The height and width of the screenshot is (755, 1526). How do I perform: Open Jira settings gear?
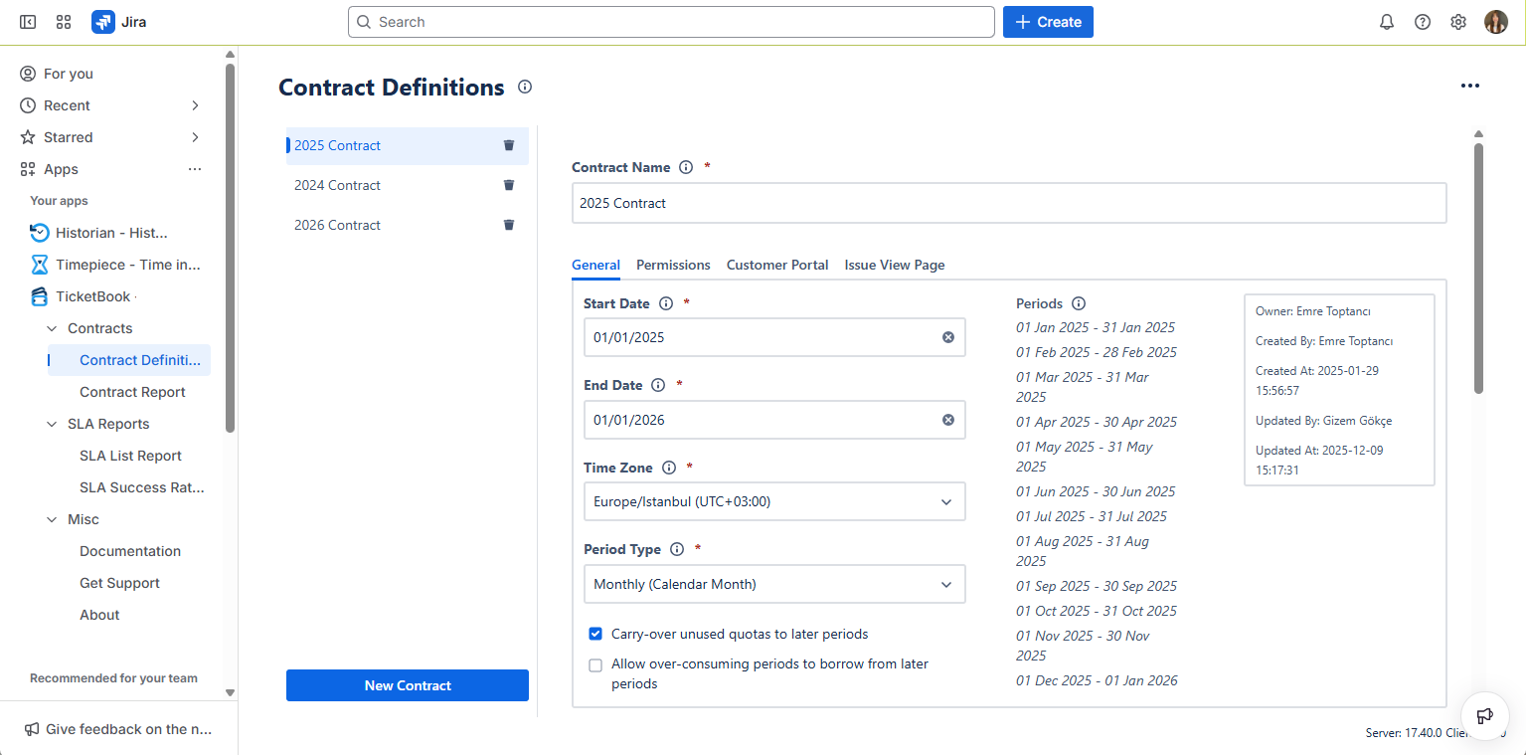[x=1458, y=22]
